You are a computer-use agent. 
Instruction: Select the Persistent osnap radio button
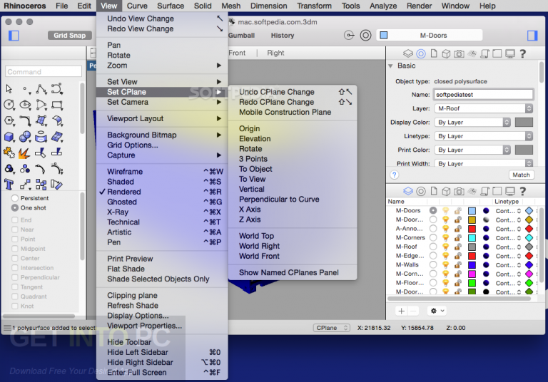coord(14,198)
